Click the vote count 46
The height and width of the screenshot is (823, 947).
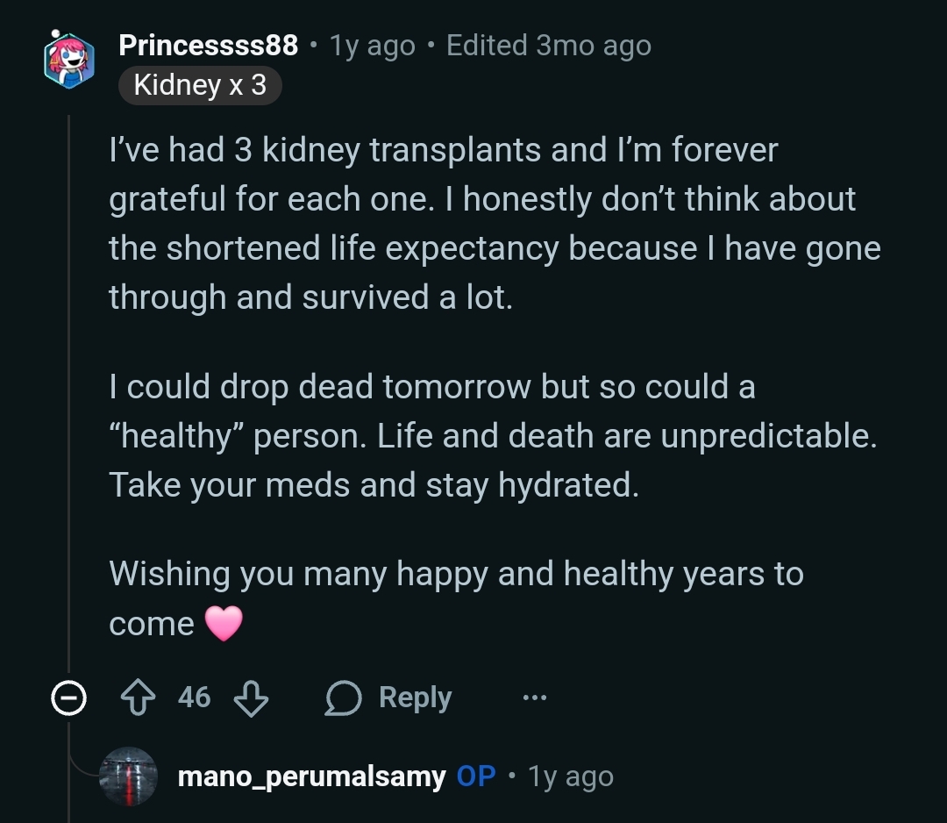click(194, 698)
